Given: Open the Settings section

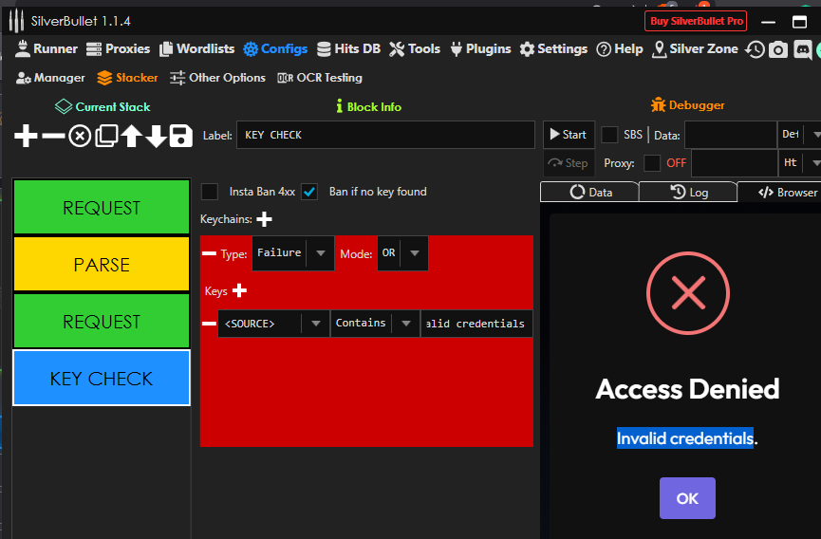Looking at the screenshot, I should pyautogui.click(x=553, y=48).
